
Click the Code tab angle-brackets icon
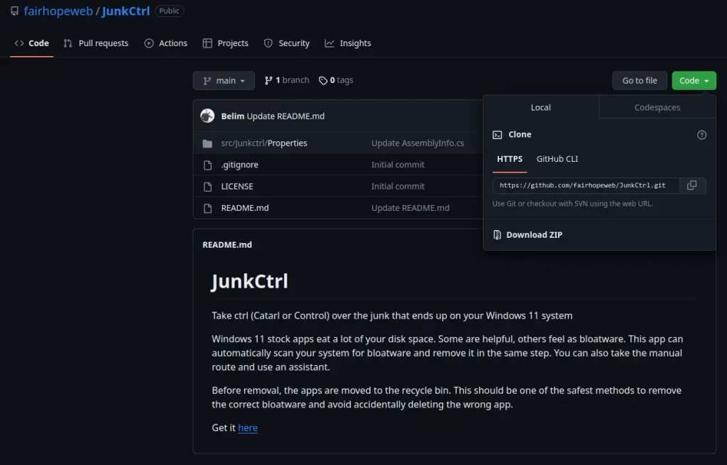[19, 43]
